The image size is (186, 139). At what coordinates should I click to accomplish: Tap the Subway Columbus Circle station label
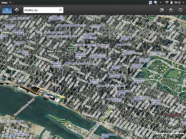click(x=158, y=53)
